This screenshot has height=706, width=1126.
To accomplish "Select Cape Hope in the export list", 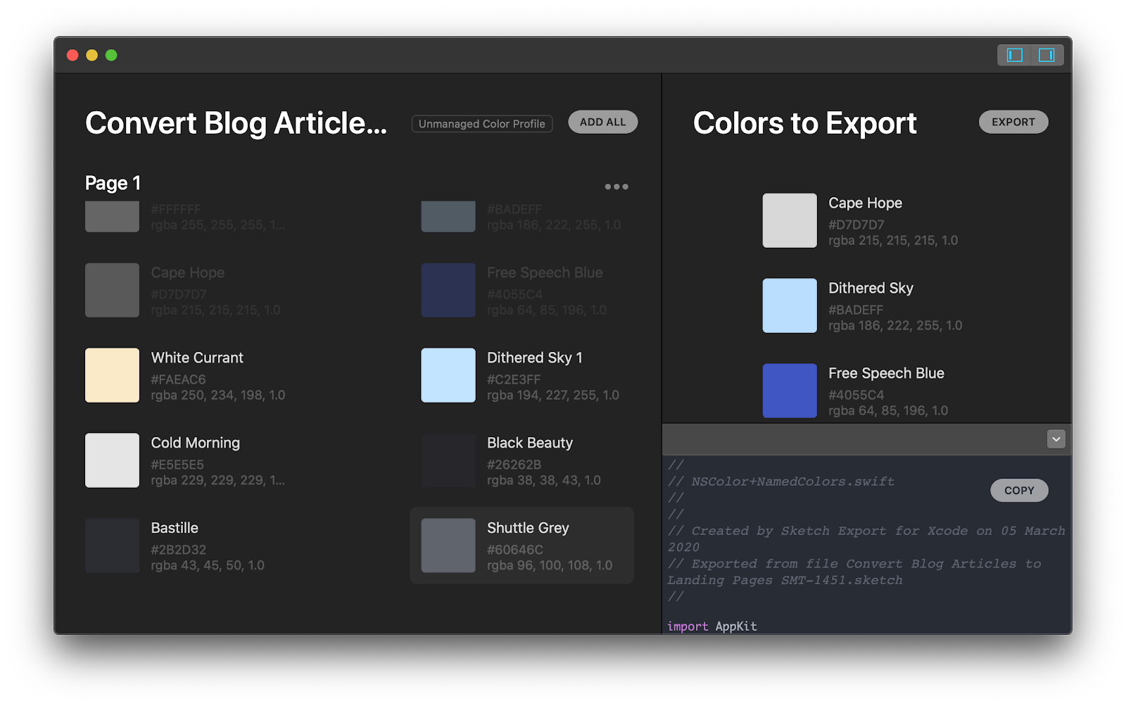I will point(789,220).
